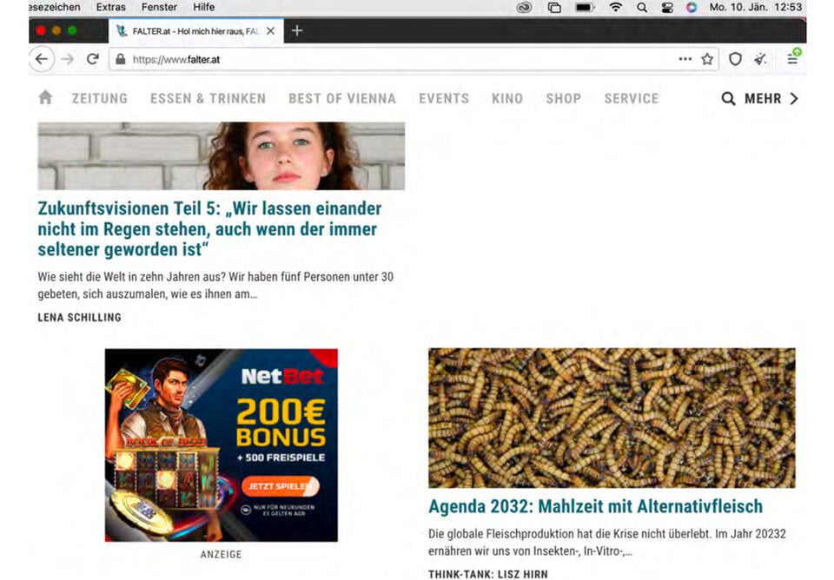Screen dimensions: 834x580
Task: Bookmark the page with the star icon
Action: (x=707, y=59)
